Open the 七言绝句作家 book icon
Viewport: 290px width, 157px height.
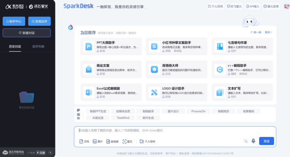[220, 47]
